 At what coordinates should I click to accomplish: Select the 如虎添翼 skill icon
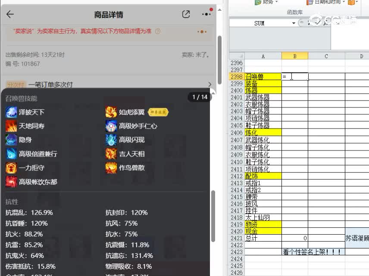[x=111, y=112]
